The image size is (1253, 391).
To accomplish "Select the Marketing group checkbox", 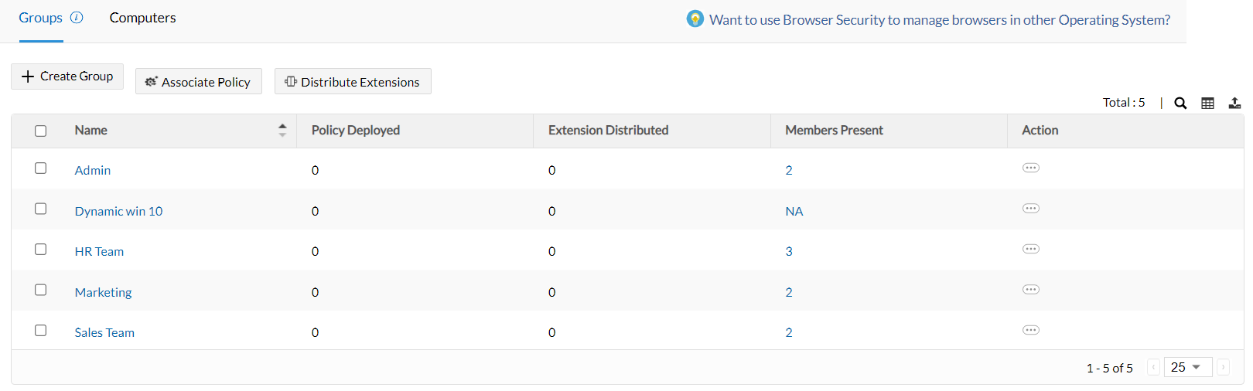I will [x=41, y=290].
